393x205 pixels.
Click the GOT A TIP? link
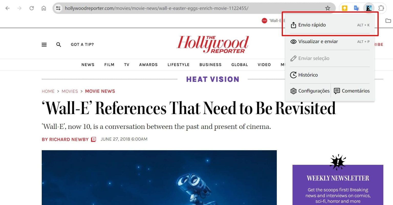pyautogui.click(x=82, y=45)
